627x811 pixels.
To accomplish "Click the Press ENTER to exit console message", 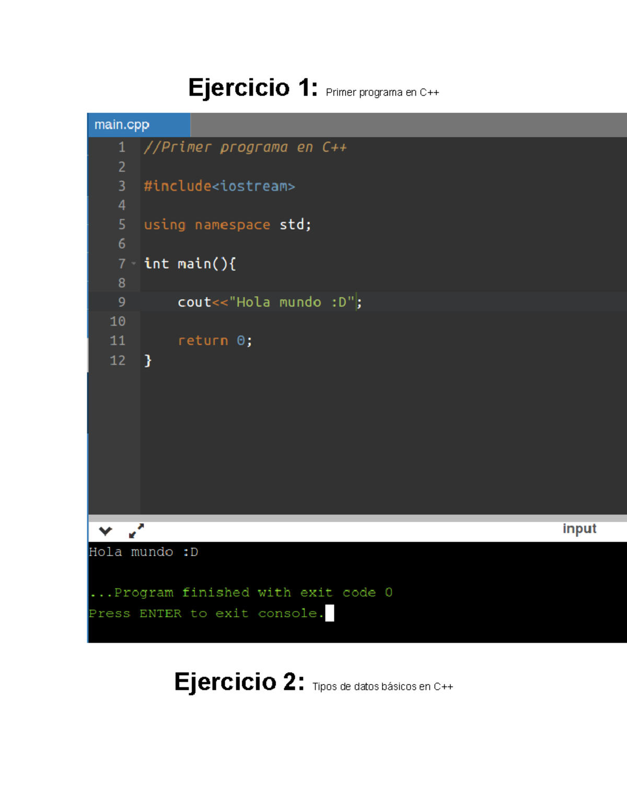I will [205, 613].
